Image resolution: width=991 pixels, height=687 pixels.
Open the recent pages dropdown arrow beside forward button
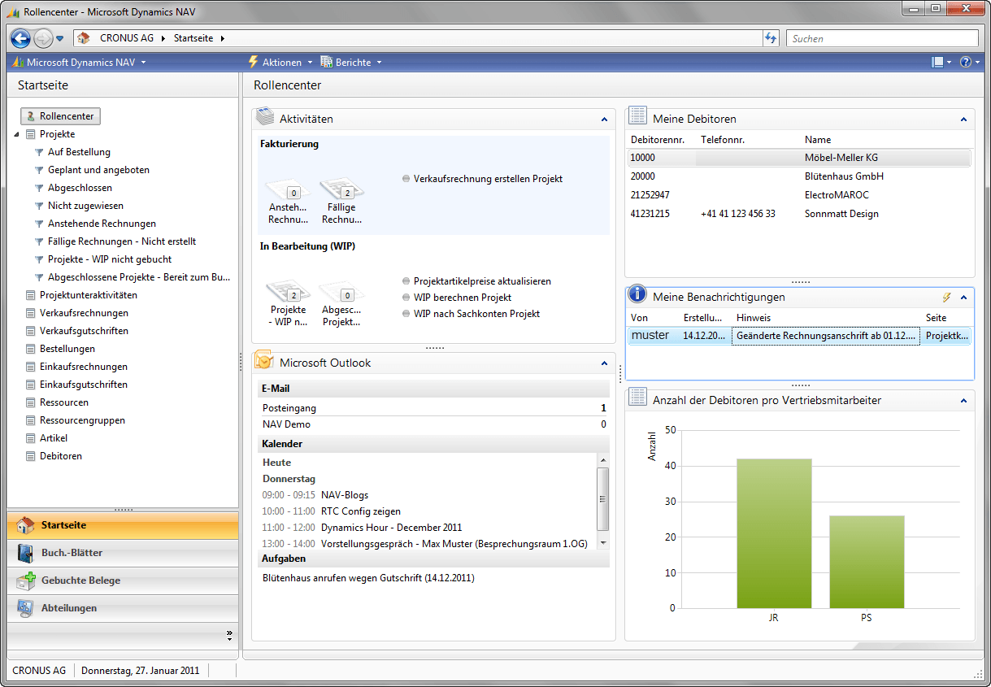pyautogui.click(x=60, y=39)
